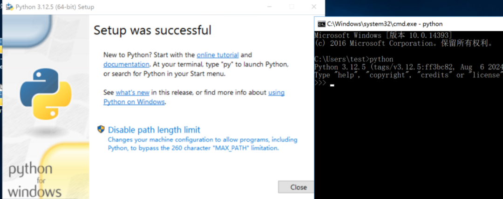Close the Python Setup window with X
Viewport: 503px width, 199px height.
[314, 7]
